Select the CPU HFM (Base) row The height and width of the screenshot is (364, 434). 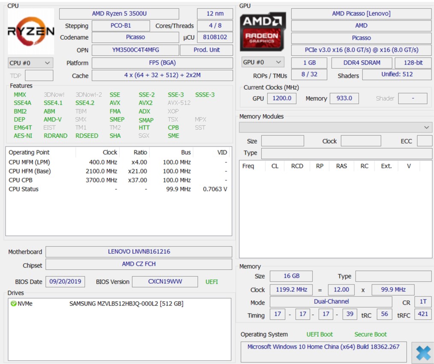(x=118, y=171)
